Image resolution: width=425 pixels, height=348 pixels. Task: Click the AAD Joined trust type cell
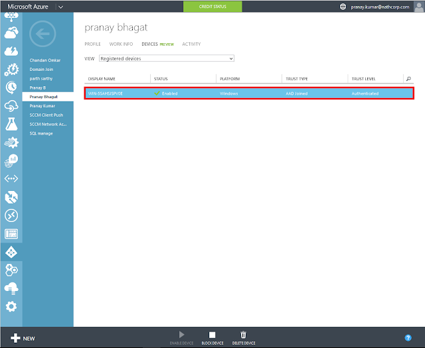coord(297,93)
